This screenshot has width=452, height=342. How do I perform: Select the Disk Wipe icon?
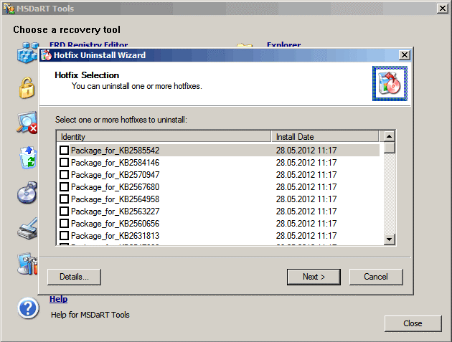pyautogui.click(x=28, y=228)
